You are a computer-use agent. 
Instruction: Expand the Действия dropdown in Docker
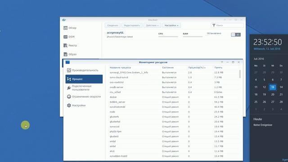(152, 25)
